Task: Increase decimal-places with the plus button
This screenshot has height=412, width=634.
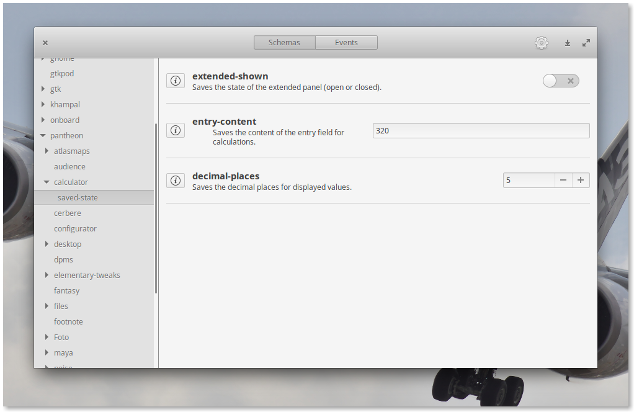Action: [x=581, y=180]
